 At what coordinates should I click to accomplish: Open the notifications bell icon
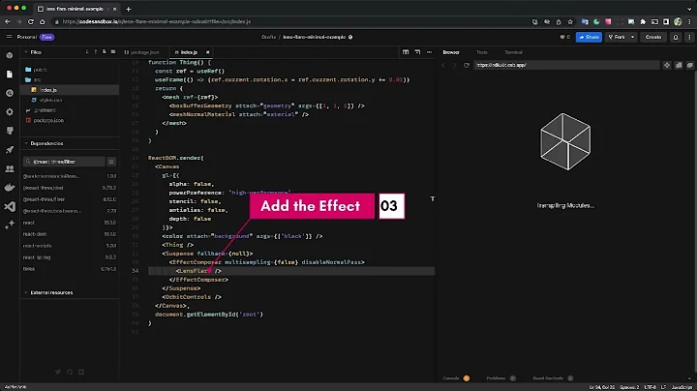676,37
